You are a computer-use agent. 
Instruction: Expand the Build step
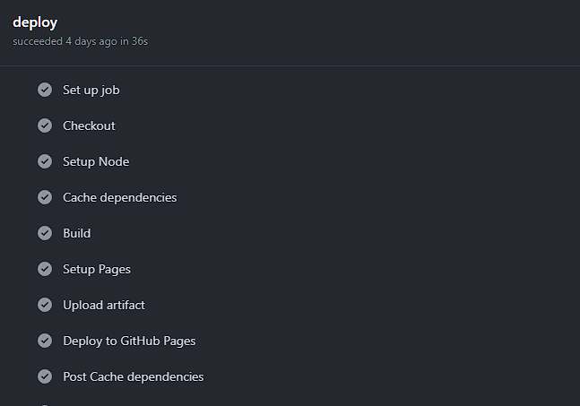pos(76,233)
